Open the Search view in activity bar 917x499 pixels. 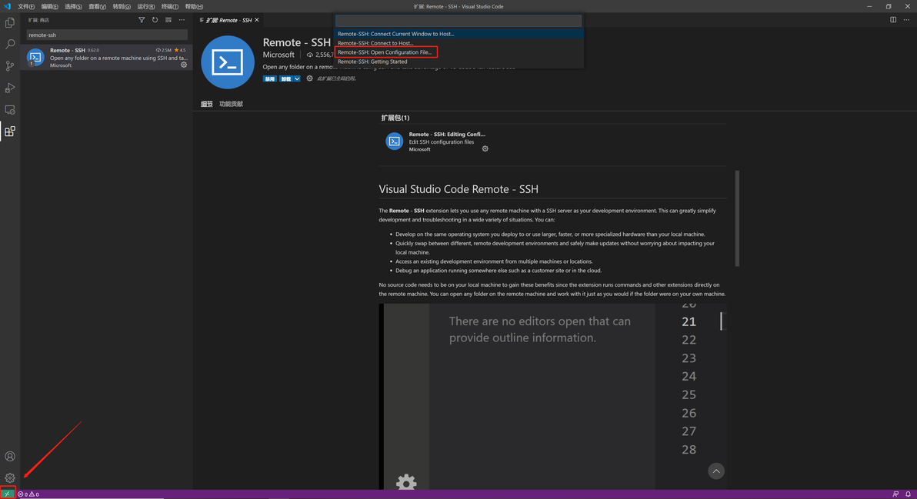tap(10, 45)
